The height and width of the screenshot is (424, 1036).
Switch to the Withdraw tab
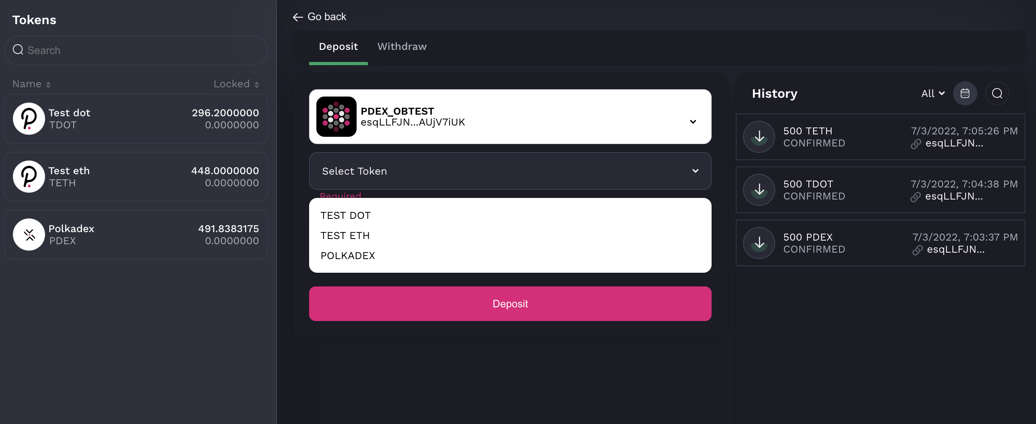point(402,47)
